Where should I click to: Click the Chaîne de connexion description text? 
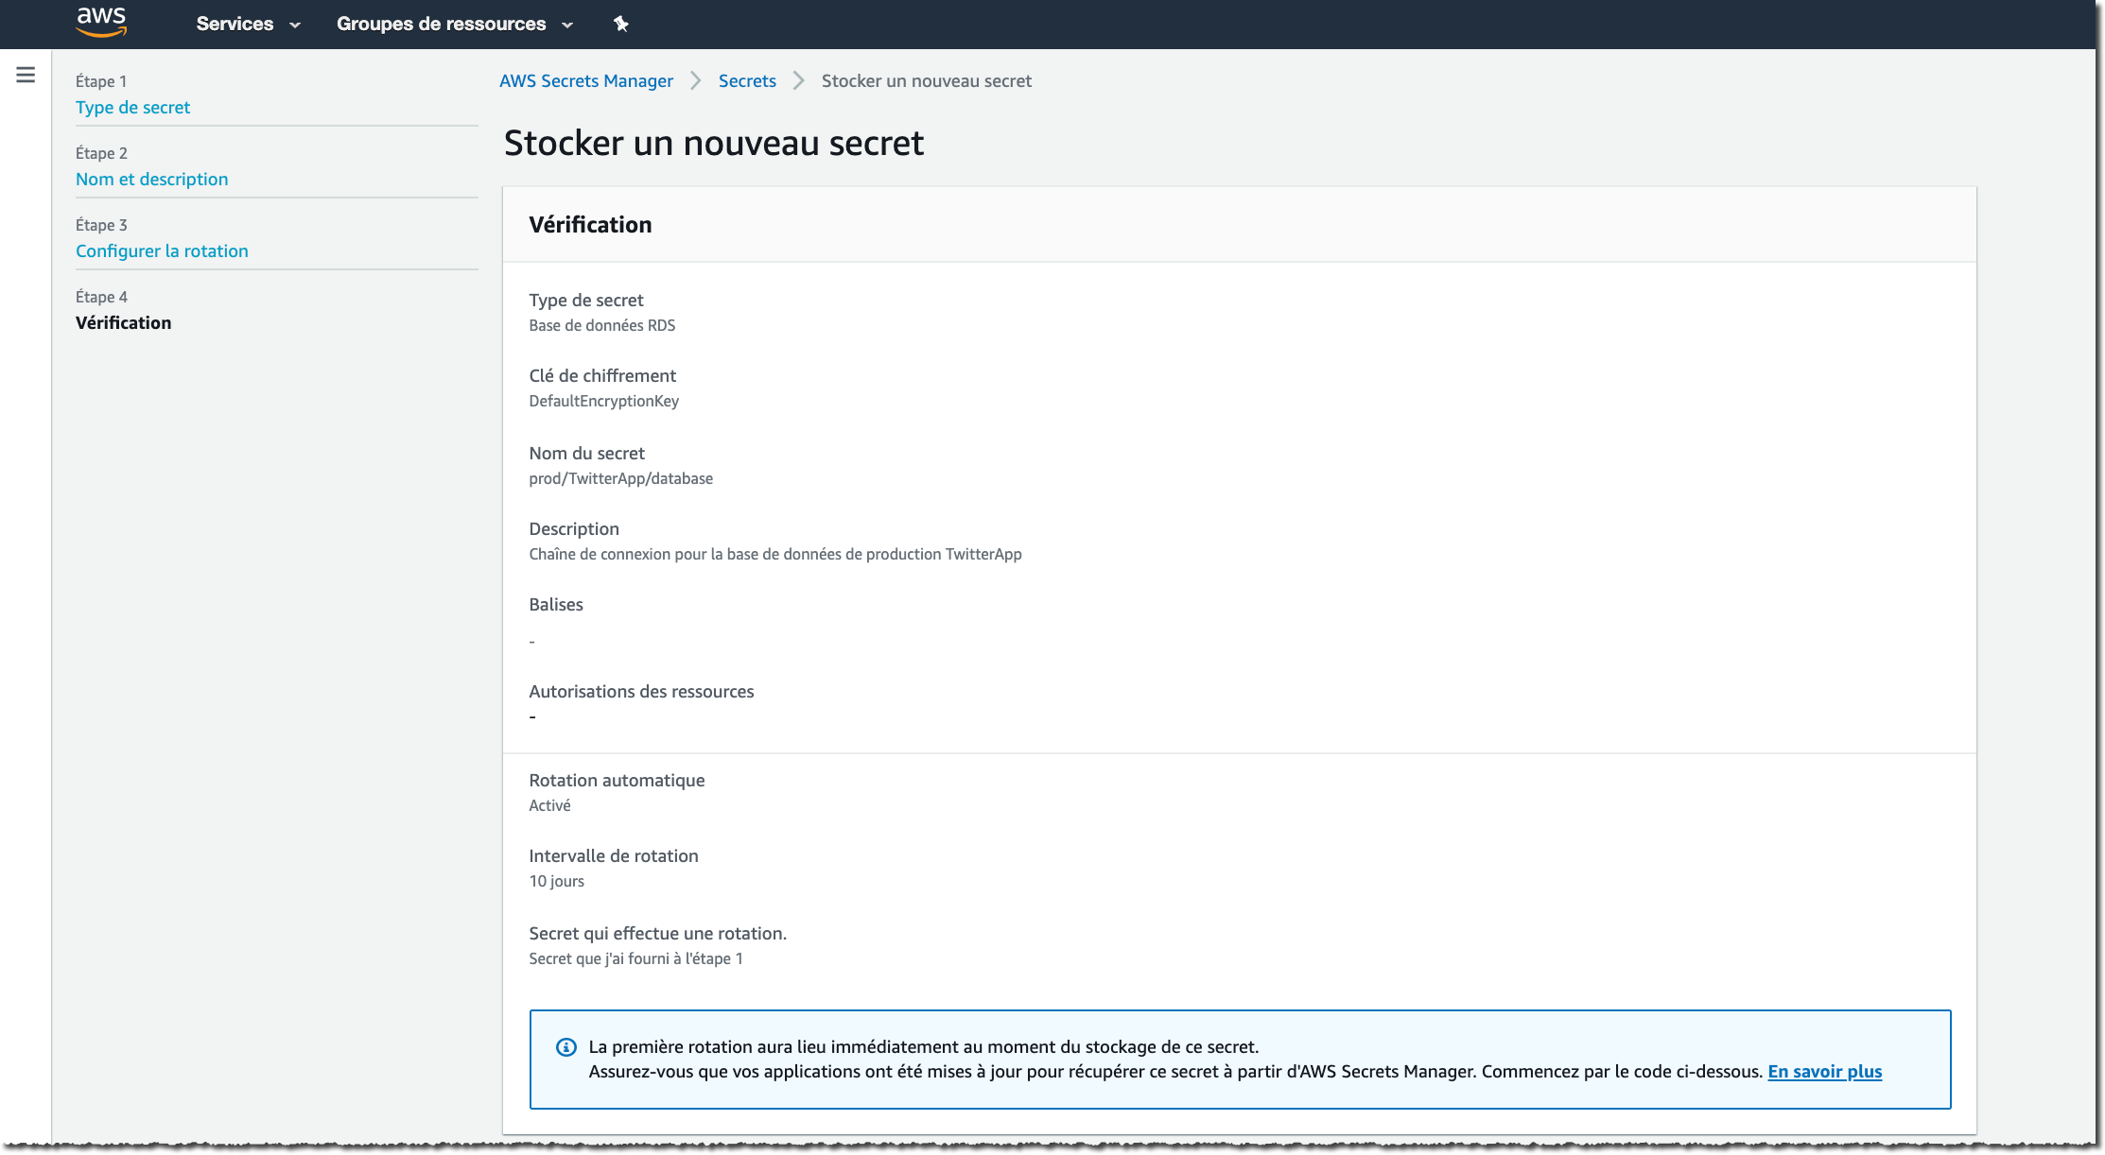tap(774, 555)
